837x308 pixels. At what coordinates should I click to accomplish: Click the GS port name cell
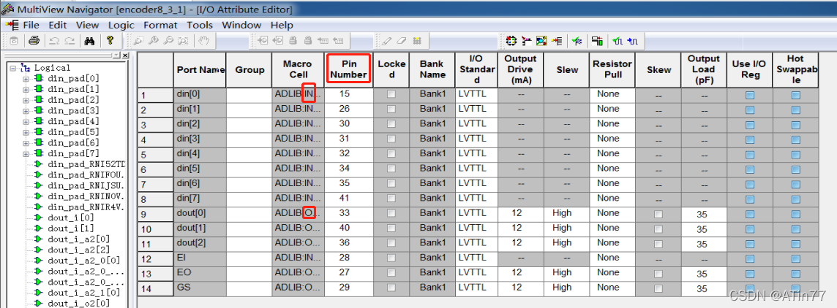pos(200,289)
